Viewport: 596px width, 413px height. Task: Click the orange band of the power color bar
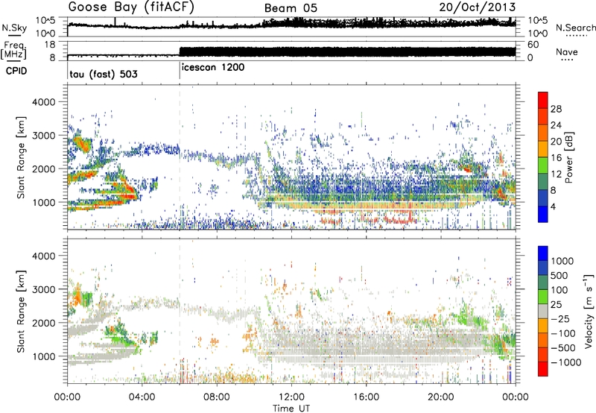543,133
